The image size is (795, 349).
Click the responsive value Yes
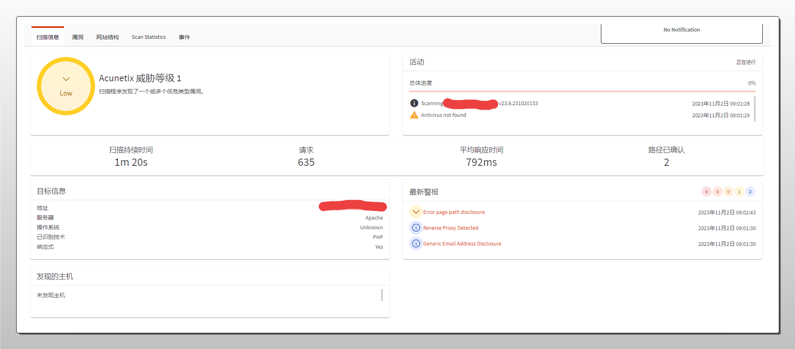coord(379,247)
